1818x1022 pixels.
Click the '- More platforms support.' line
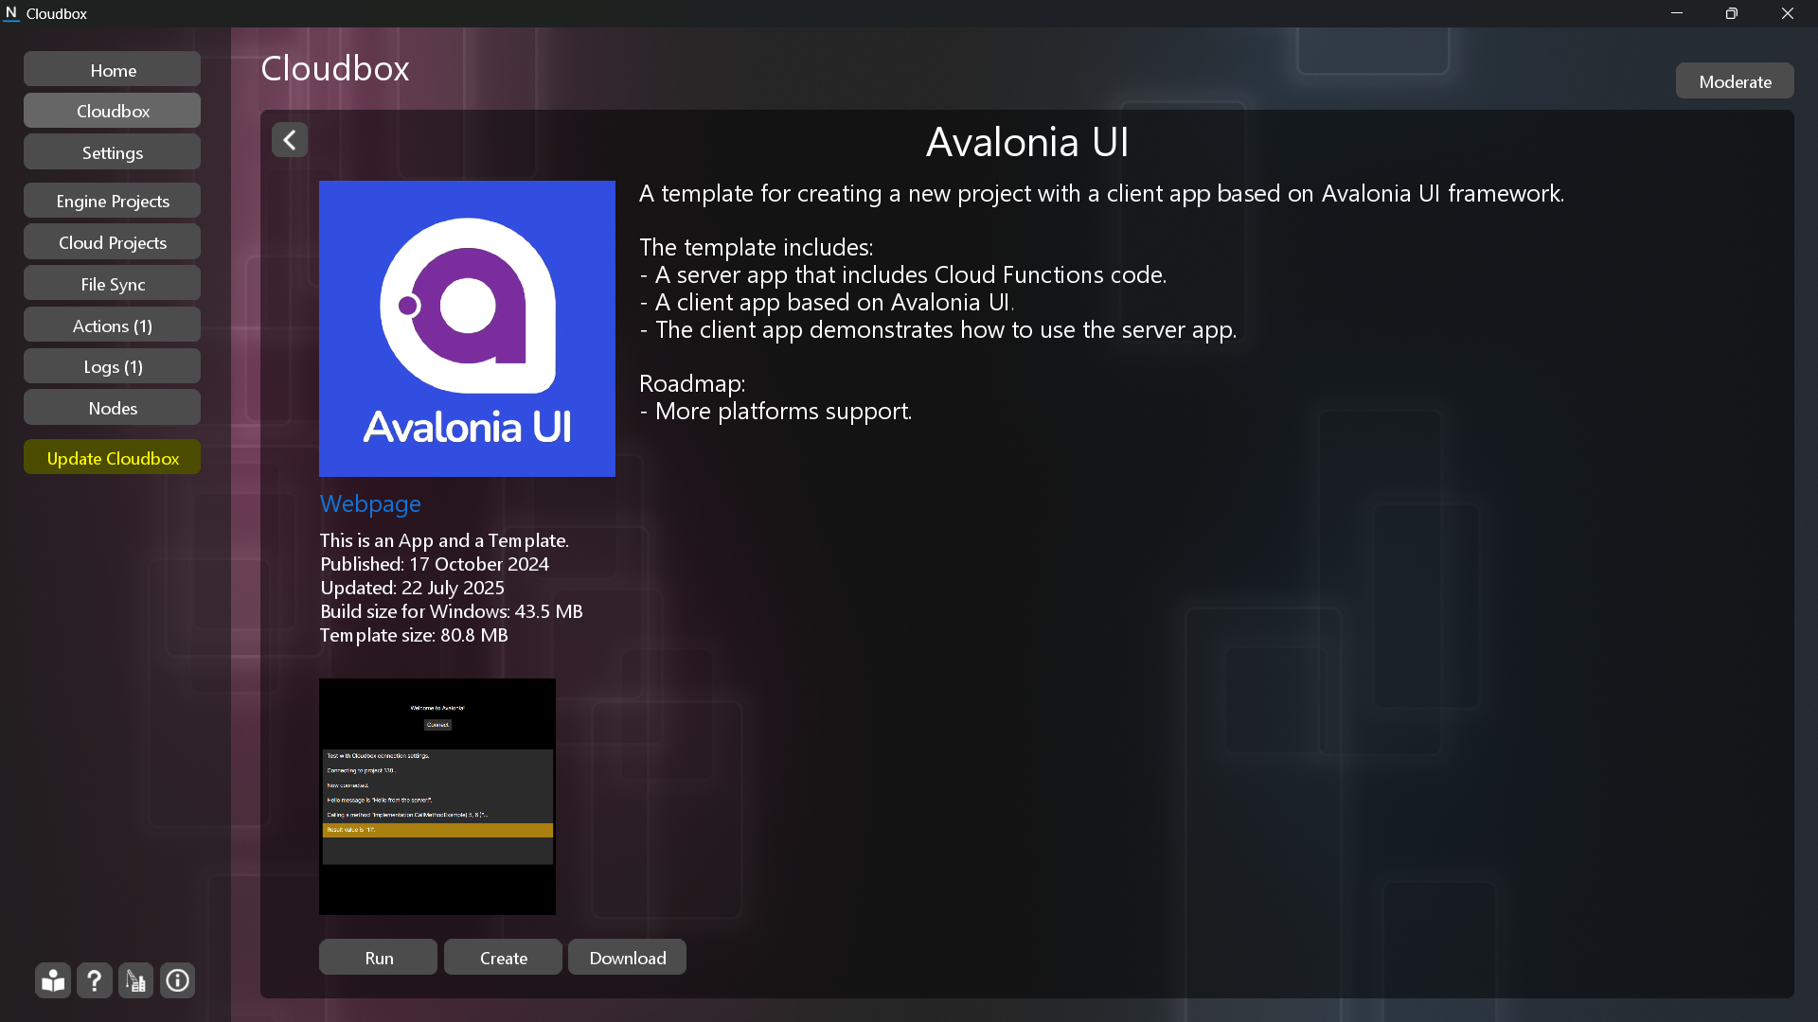point(775,411)
